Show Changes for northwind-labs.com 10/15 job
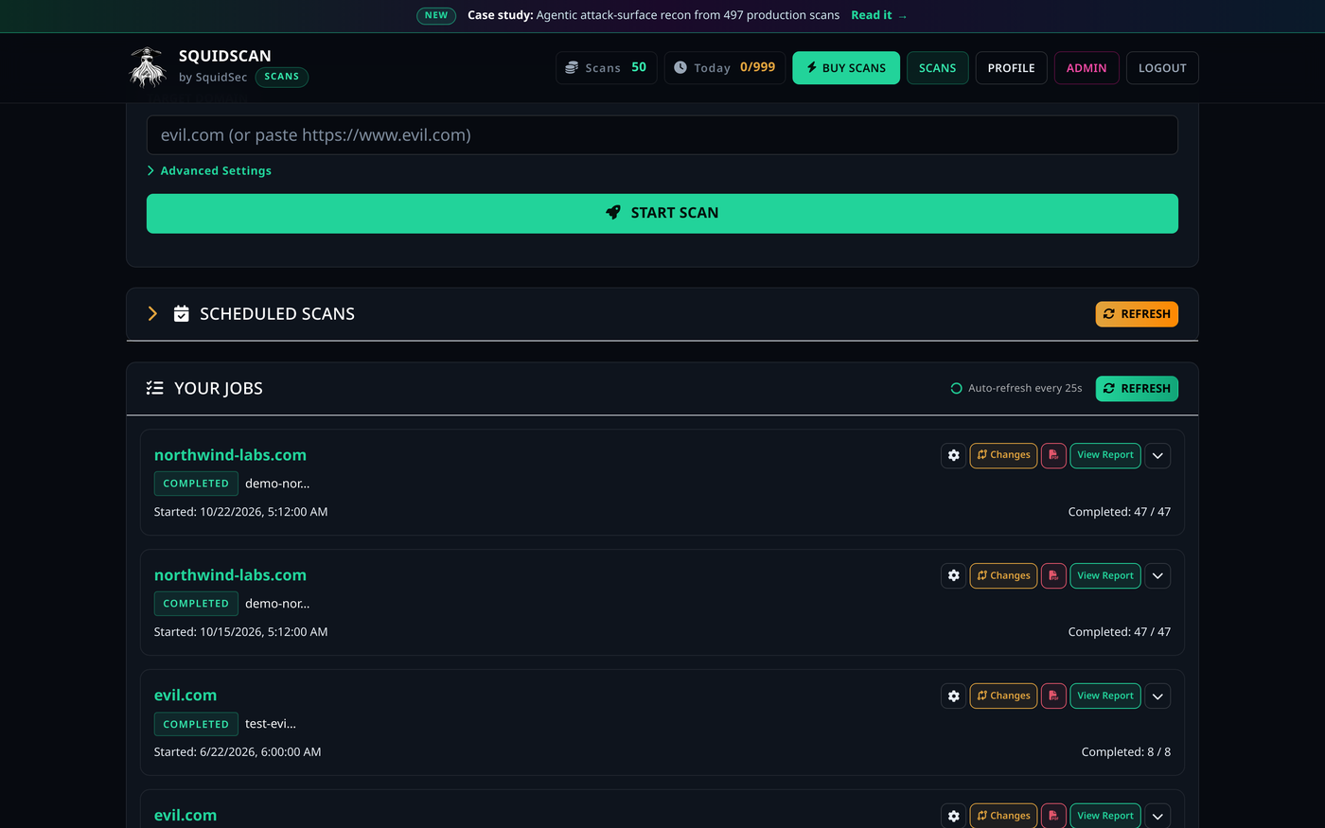1325x828 pixels. pos(1003,575)
